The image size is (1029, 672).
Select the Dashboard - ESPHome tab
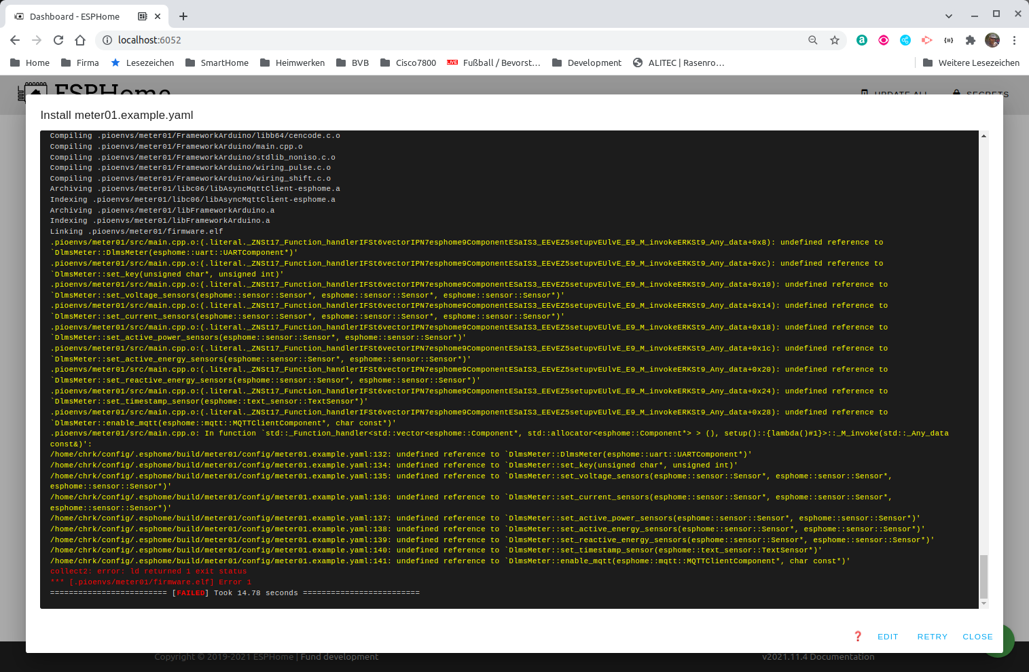tap(87, 16)
